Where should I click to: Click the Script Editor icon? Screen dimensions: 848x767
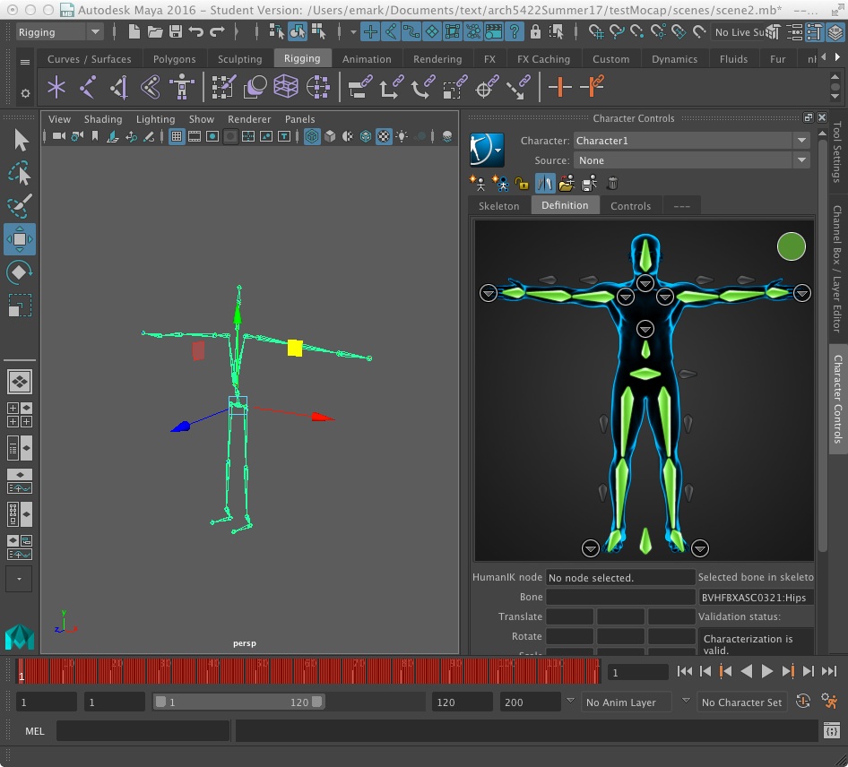(x=832, y=731)
